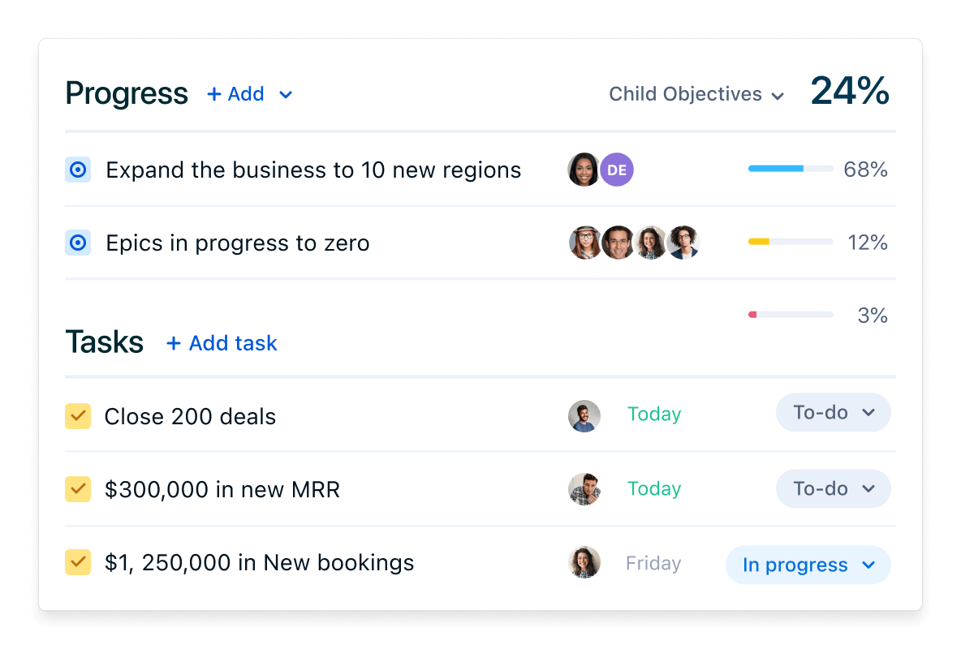Click the objective target icon beside Expand the business
The height and width of the screenshot is (649, 961).
[78, 170]
